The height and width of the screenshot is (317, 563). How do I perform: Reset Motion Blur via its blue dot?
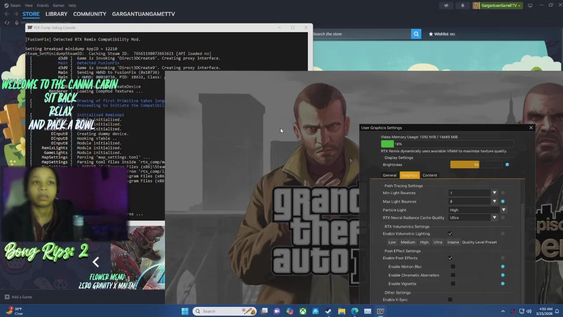(x=503, y=267)
